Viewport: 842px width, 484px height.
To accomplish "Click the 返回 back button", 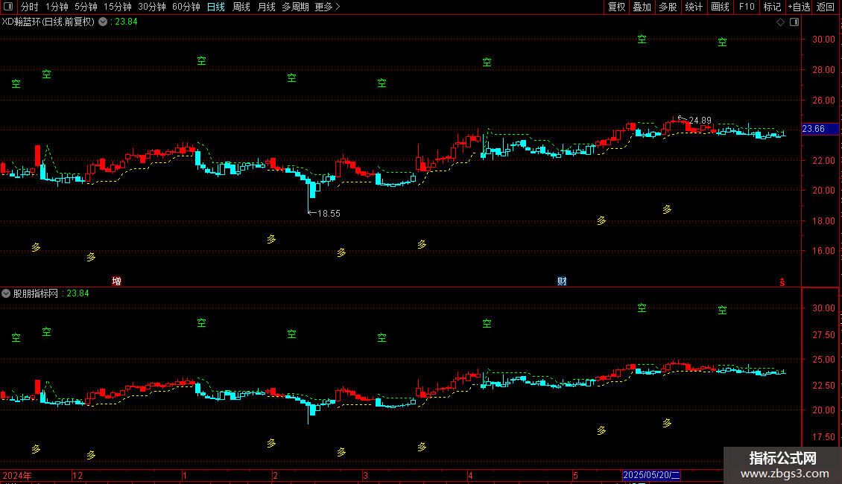I will tap(826, 7).
